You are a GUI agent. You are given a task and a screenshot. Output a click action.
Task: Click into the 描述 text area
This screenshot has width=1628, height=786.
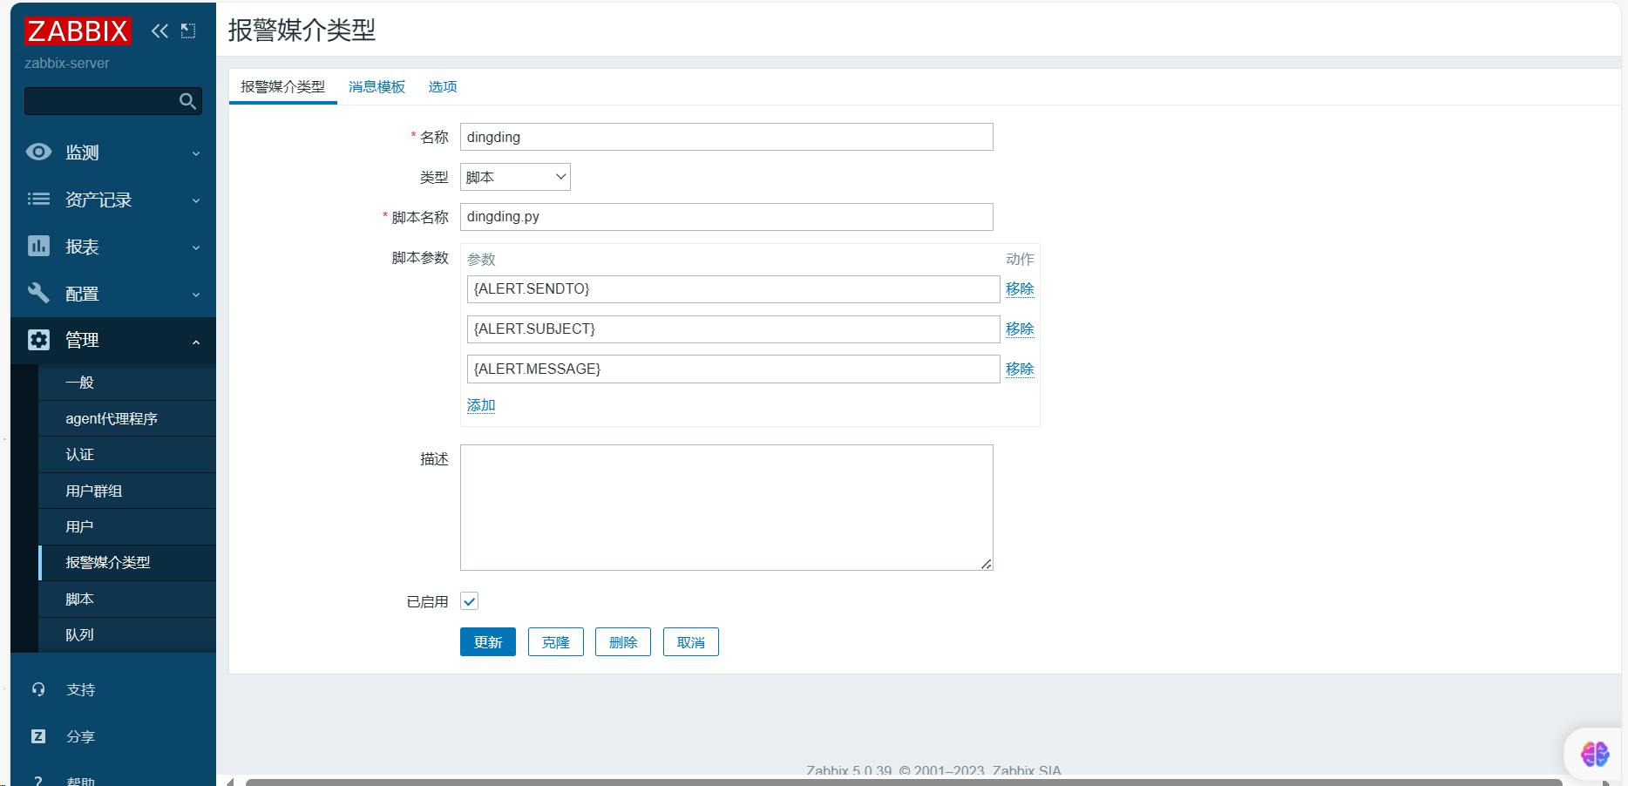pyautogui.click(x=727, y=508)
